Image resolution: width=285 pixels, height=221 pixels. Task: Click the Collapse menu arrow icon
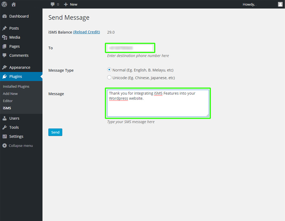(5, 146)
